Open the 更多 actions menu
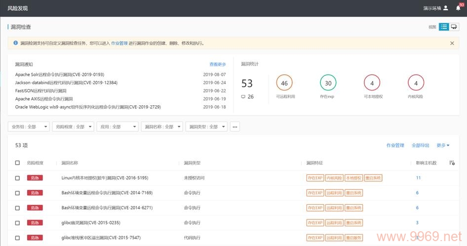This screenshot has width=467, height=246. [443, 146]
